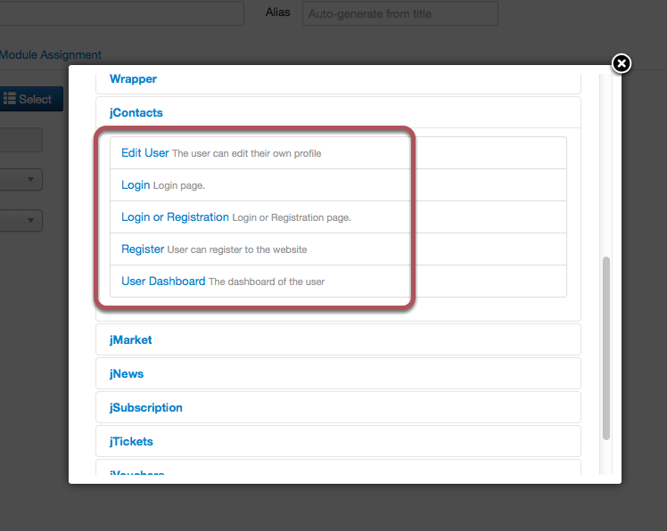Click the Select menu type button
The image size is (667, 531).
pyautogui.click(x=30, y=99)
